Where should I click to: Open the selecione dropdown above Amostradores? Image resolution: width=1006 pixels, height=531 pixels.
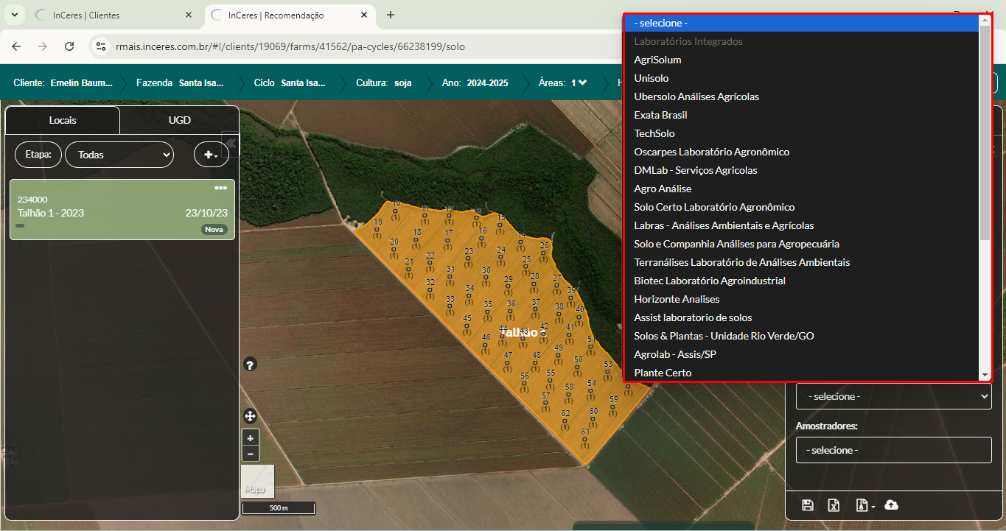pyautogui.click(x=894, y=396)
